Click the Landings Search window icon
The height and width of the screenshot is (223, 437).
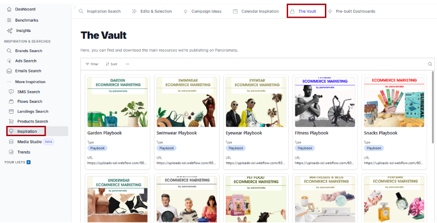[x=11, y=111]
